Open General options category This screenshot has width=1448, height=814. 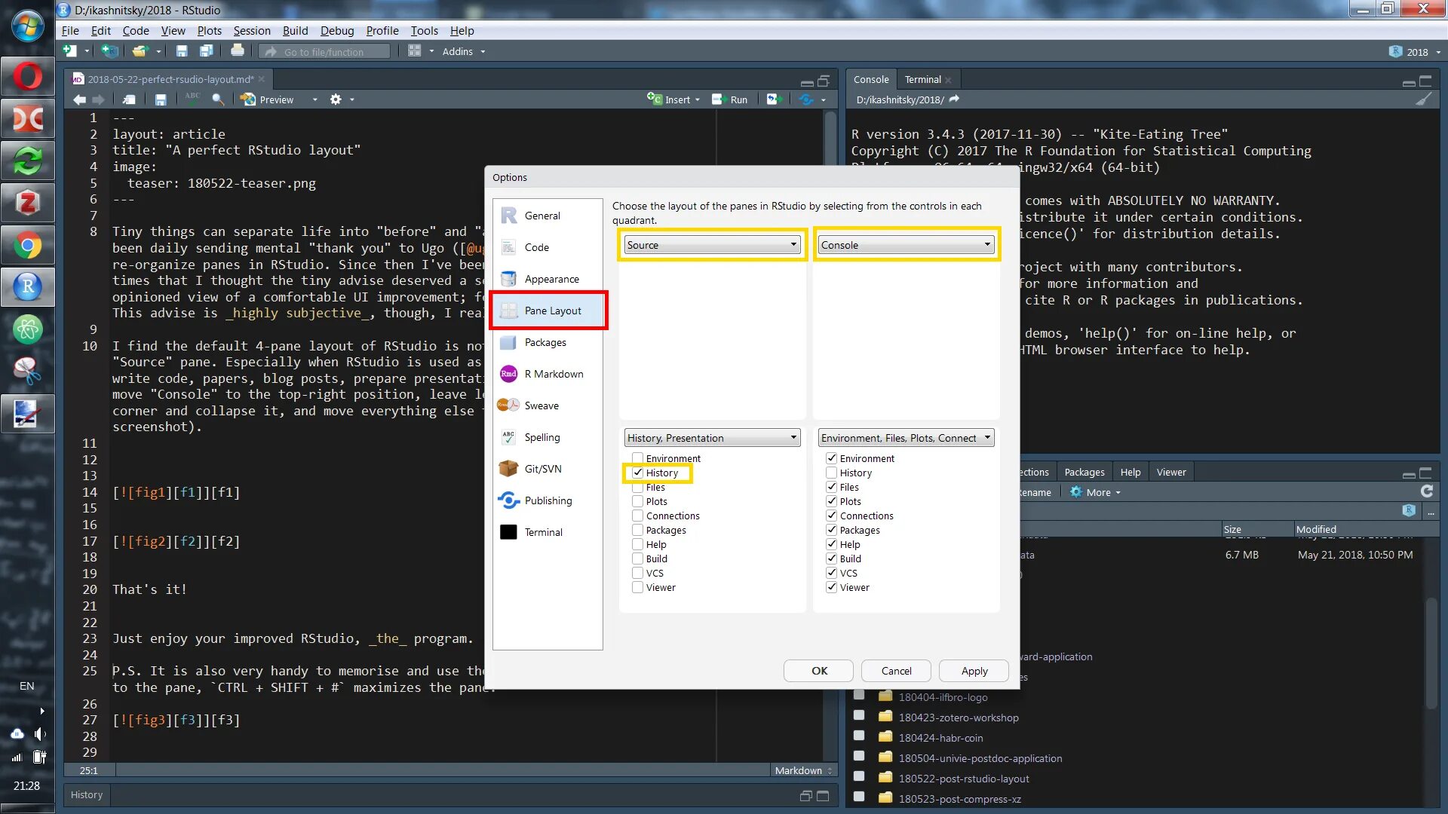(x=548, y=216)
